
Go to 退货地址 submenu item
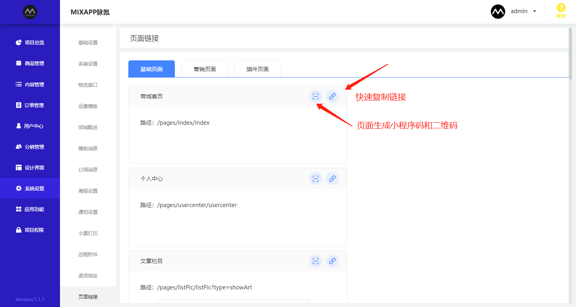88,276
